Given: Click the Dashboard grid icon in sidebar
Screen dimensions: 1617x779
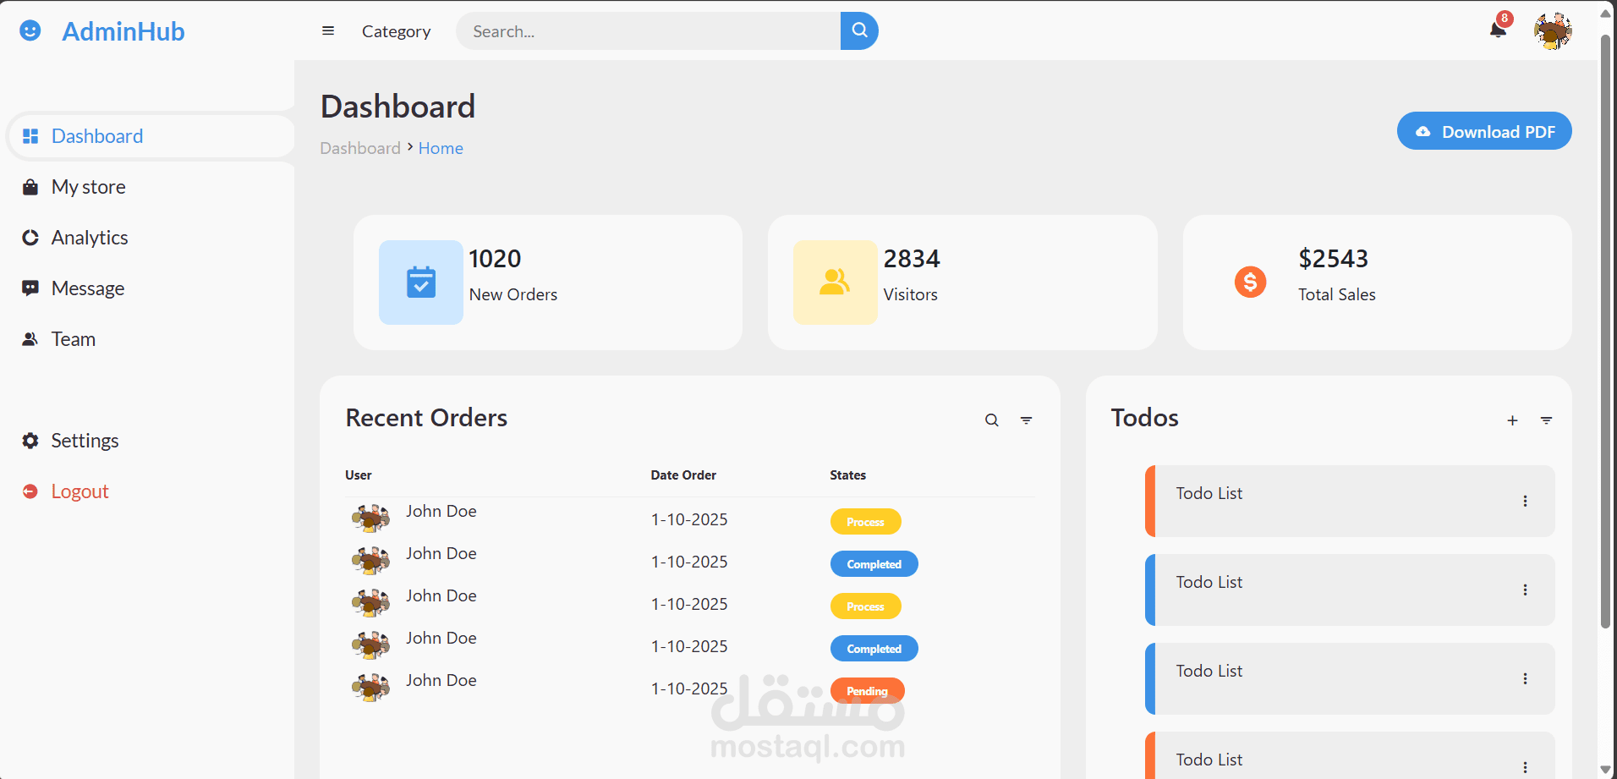Looking at the screenshot, I should 30,136.
